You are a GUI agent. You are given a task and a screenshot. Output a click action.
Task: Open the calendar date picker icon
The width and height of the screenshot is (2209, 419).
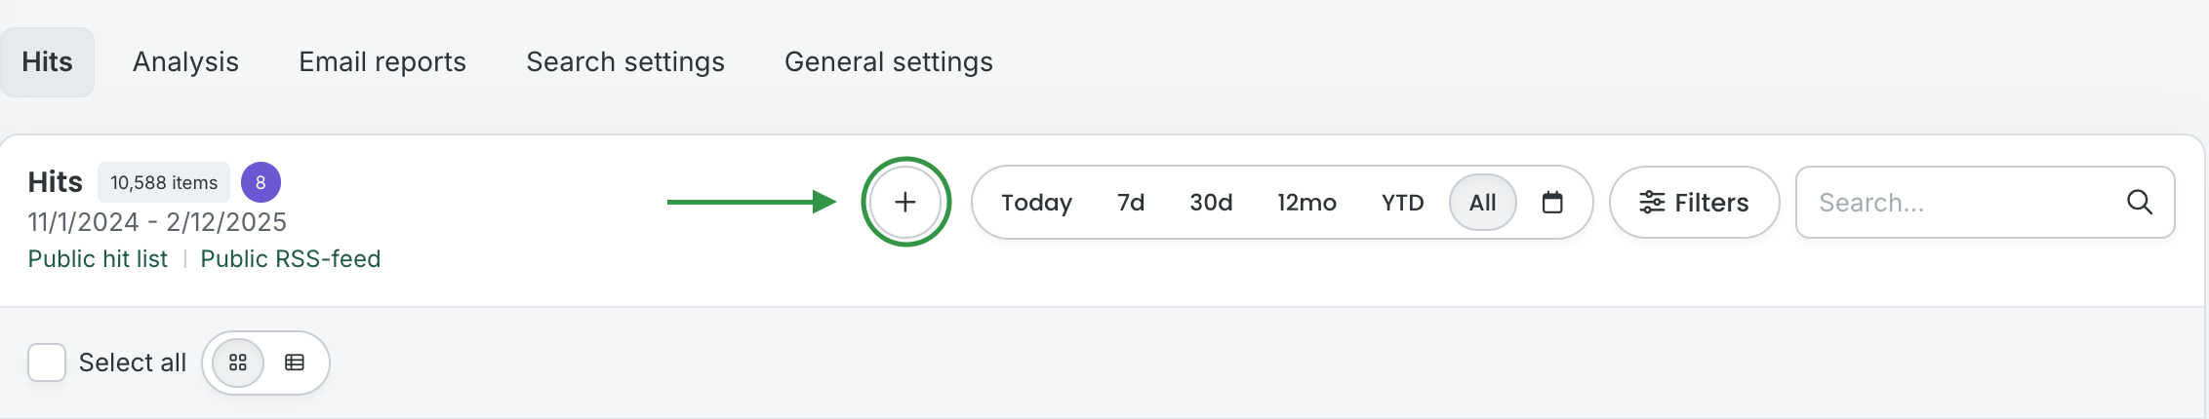tap(1552, 202)
